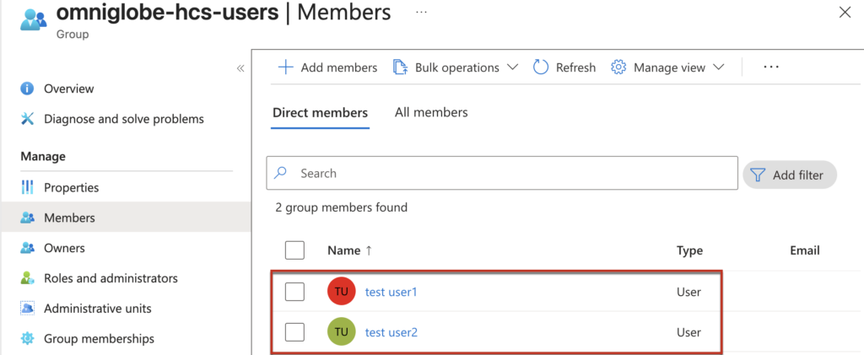Switch to the All members tab
Image resolution: width=864 pixels, height=355 pixels.
pyautogui.click(x=431, y=112)
